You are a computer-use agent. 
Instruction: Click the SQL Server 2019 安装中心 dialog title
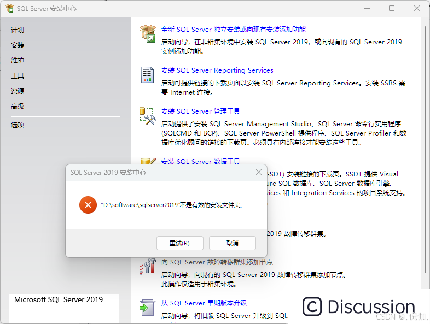pyautogui.click(x=108, y=173)
